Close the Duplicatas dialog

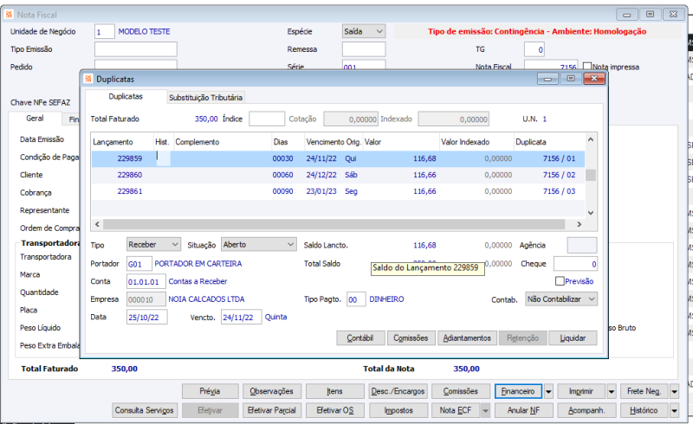pos(593,78)
